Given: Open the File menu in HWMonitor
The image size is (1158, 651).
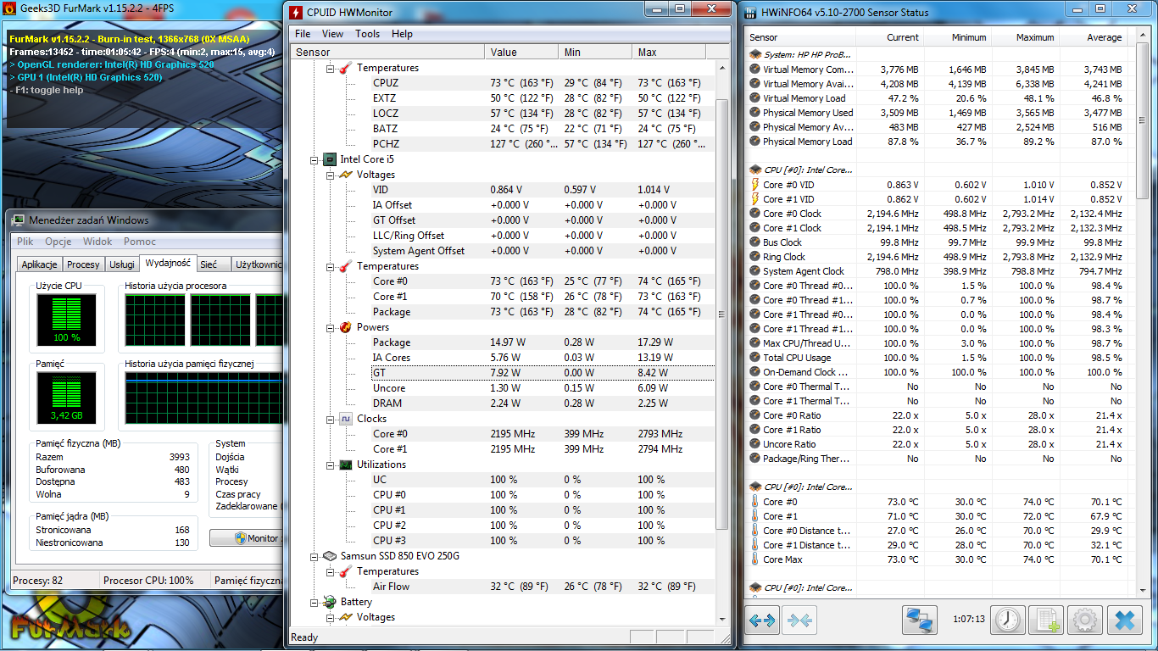Looking at the screenshot, I should [303, 34].
